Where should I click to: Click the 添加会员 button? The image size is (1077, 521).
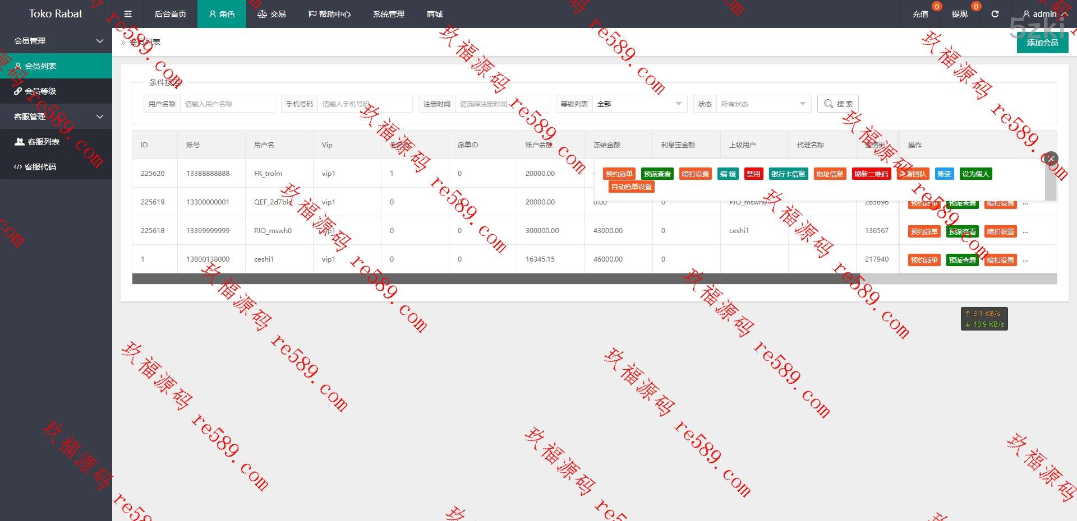tap(1042, 43)
